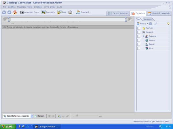Click the rotate left icon in bottom bar
The height and width of the screenshot is (129, 173).
(x=49, y=116)
